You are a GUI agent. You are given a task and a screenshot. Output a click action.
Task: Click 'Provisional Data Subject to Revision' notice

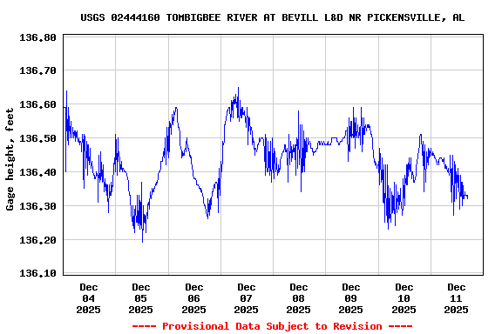272,326
